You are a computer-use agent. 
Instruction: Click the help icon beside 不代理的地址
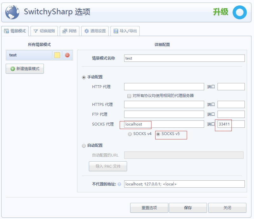coord(119,184)
